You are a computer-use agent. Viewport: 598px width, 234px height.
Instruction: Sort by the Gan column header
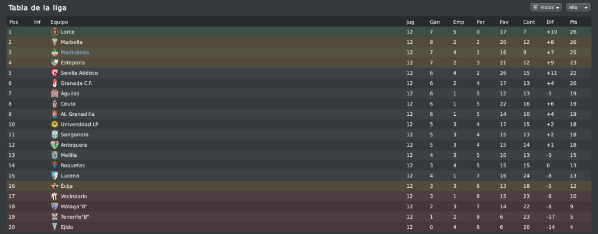tap(434, 22)
